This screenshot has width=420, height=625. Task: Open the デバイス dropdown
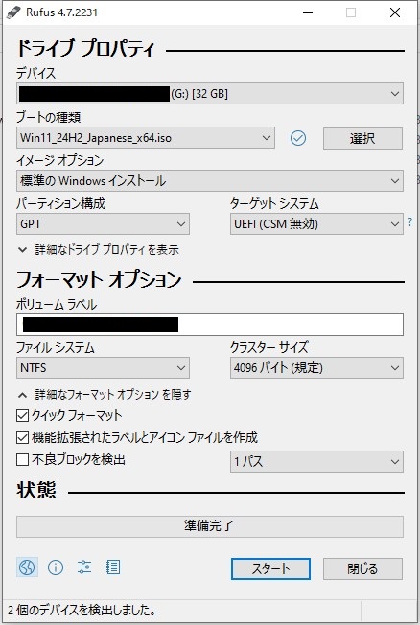click(x=210, y=94)
